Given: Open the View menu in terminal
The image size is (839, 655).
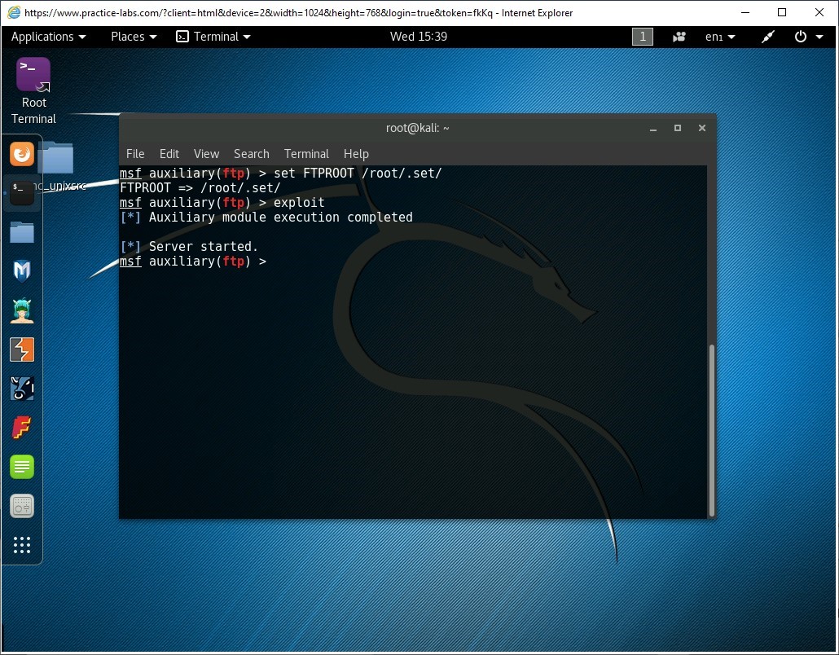Looking at the screenshot, I should point(207,154).
